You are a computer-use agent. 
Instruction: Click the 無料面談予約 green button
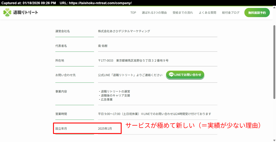click(x=257, y=13)
